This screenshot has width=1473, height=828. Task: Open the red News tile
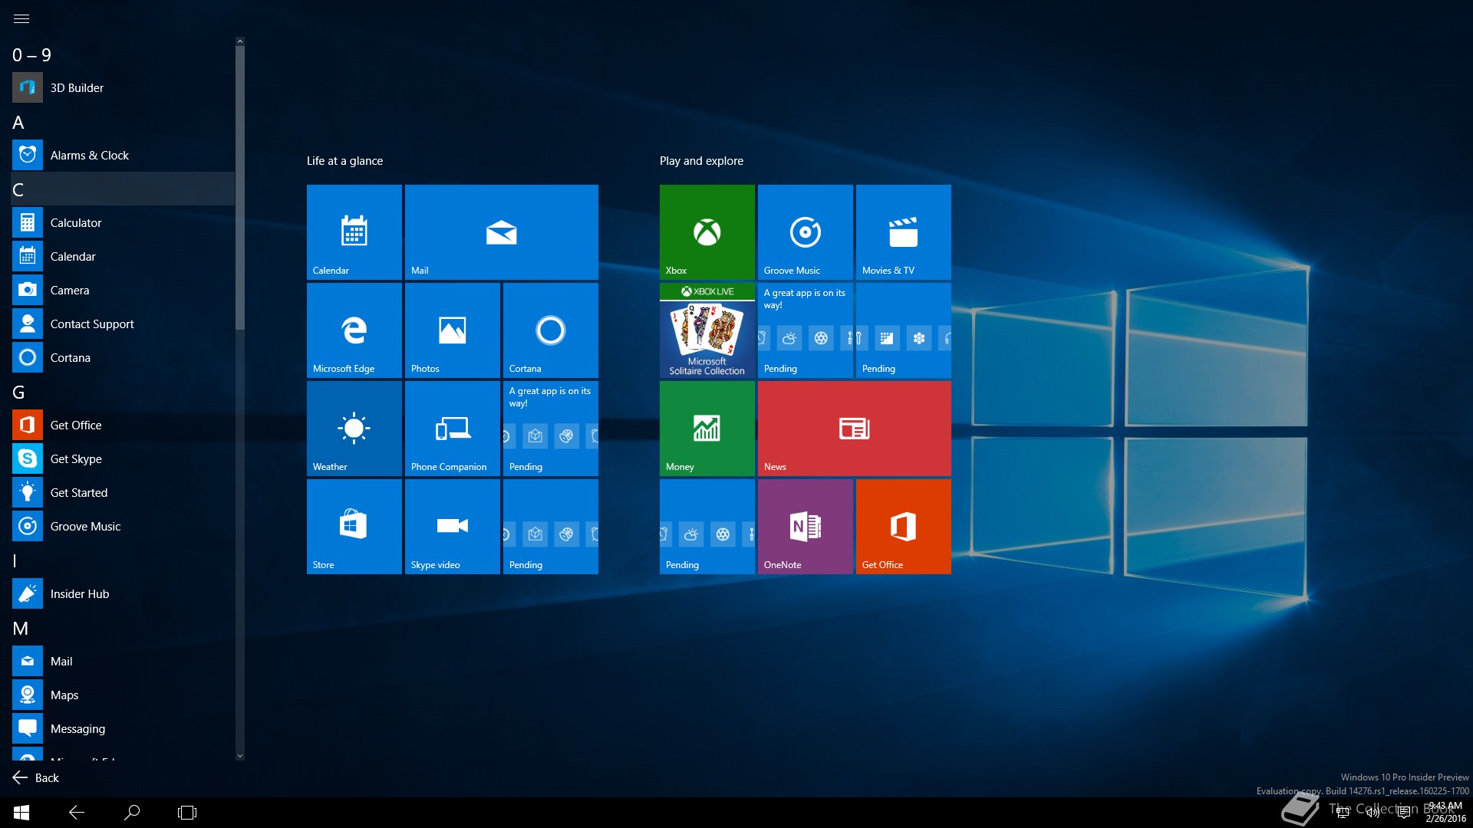tap(855, 429)
